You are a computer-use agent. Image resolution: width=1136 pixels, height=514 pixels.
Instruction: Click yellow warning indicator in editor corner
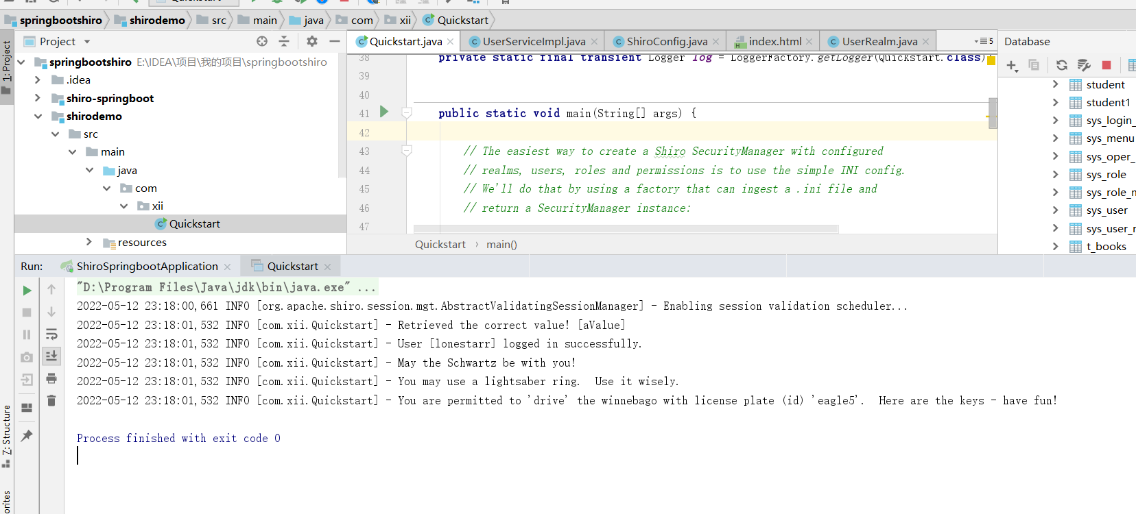pyautogui.click(x=991, y=60)
